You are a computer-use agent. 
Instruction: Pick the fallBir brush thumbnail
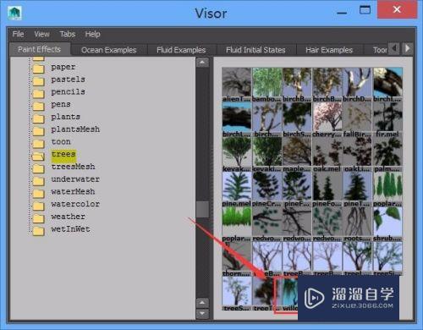357,117
